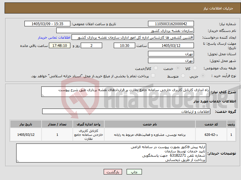Click the remaining days field showing 2
Image resolution: width=241 pixels, height=180 pixels.
[x=91, y=46]
